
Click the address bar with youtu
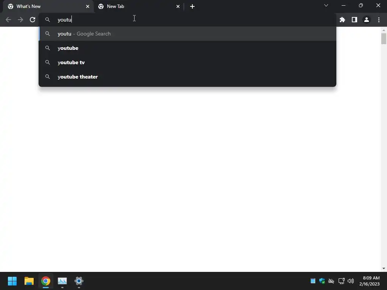click(187, 20)
